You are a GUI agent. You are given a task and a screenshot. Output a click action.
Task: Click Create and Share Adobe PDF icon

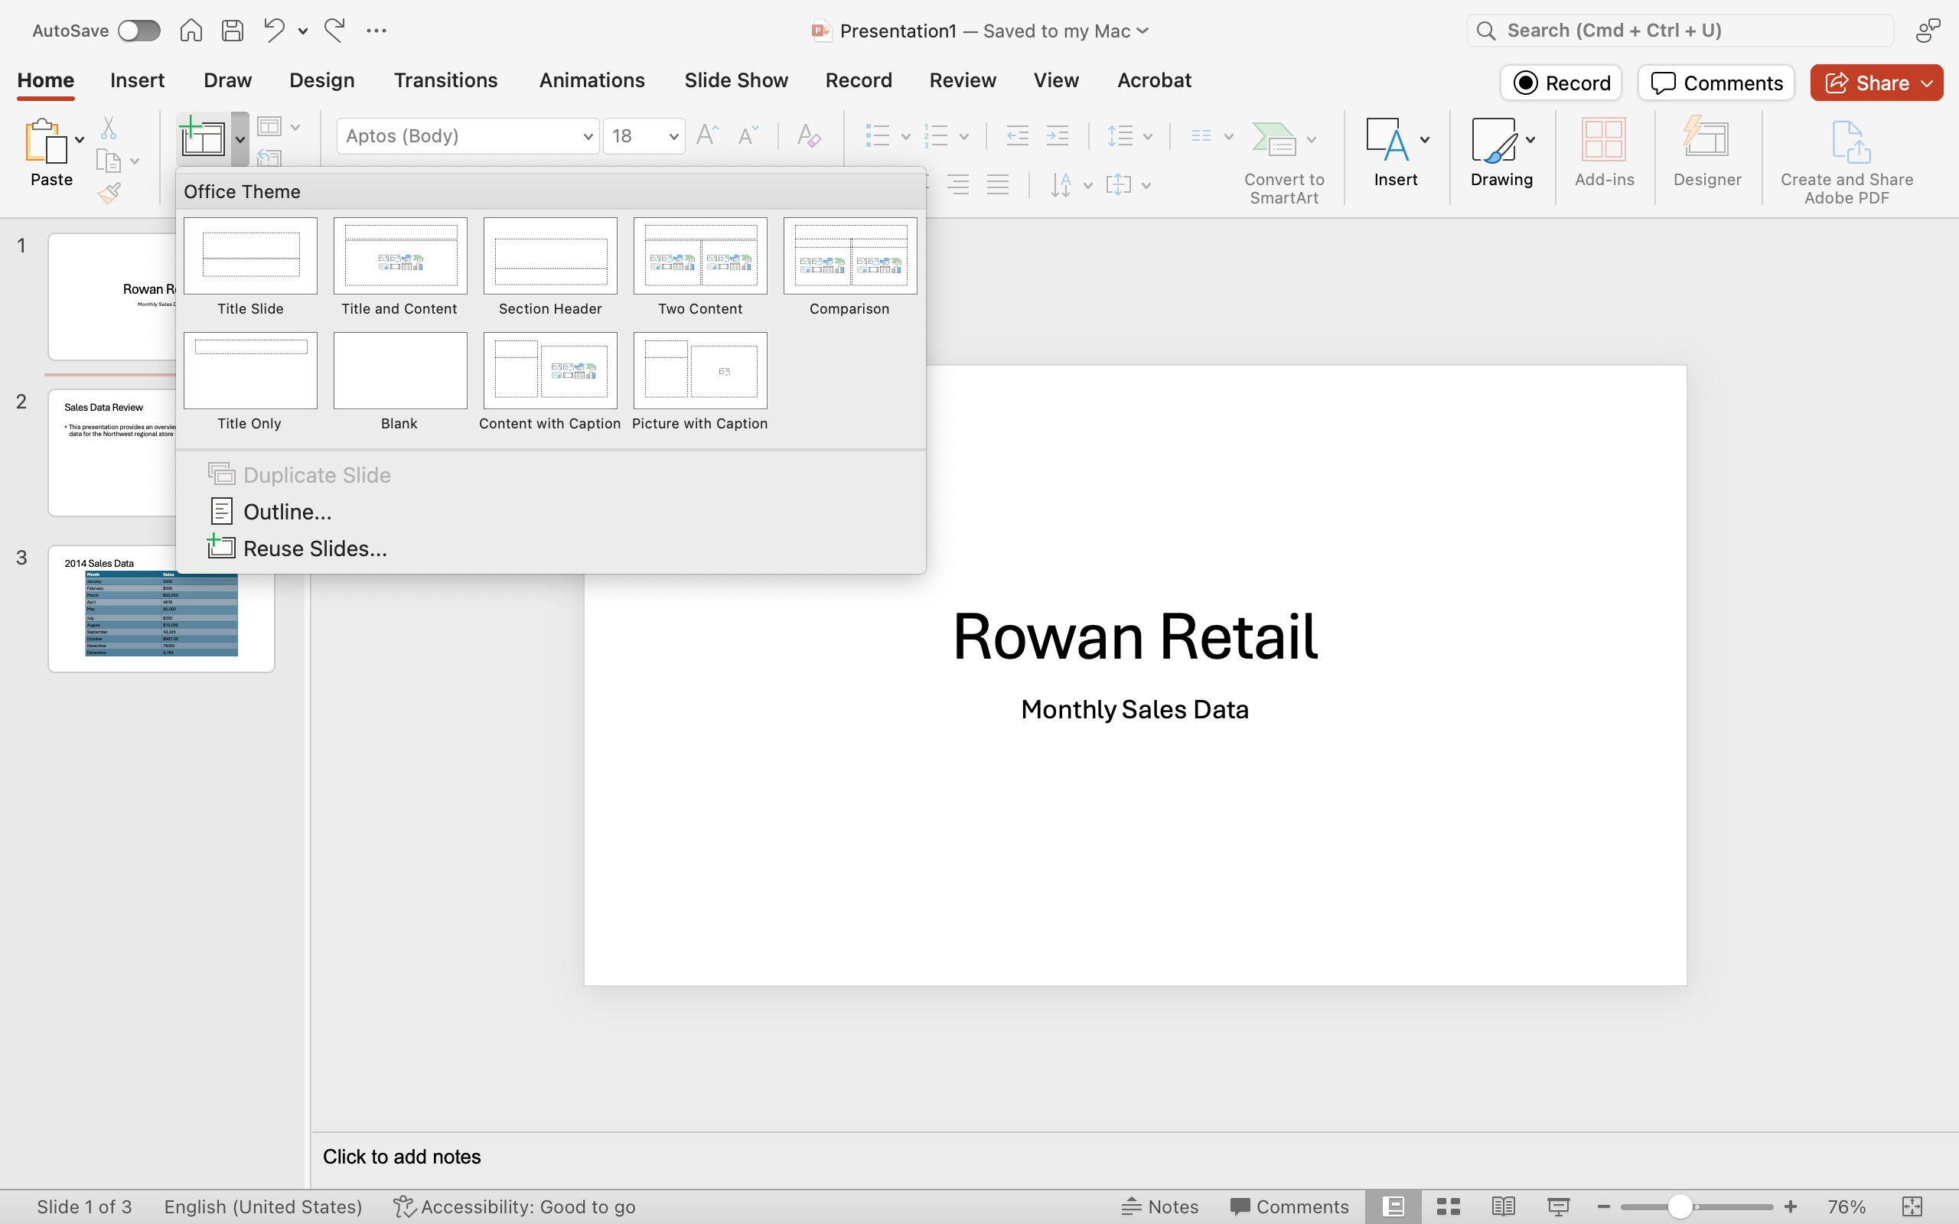point(1850,142)
